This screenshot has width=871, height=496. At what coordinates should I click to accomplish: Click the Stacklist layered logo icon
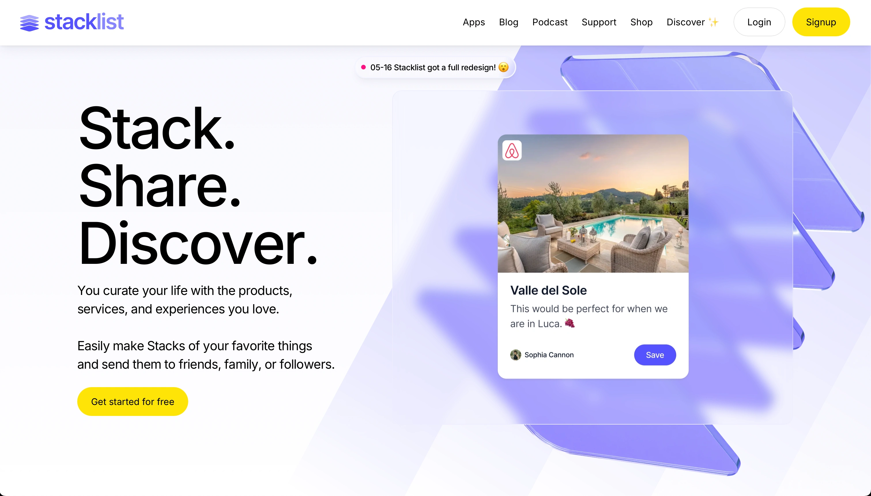(x=30, y=22)
